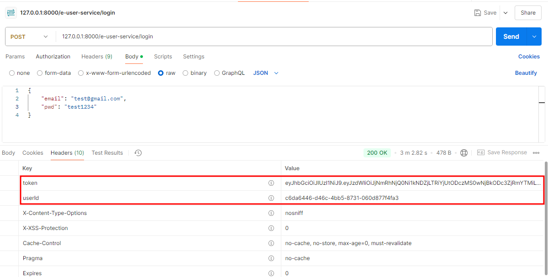Open the JSON format dropdown
The image size is (548, 277).
(x=266, y=73)
